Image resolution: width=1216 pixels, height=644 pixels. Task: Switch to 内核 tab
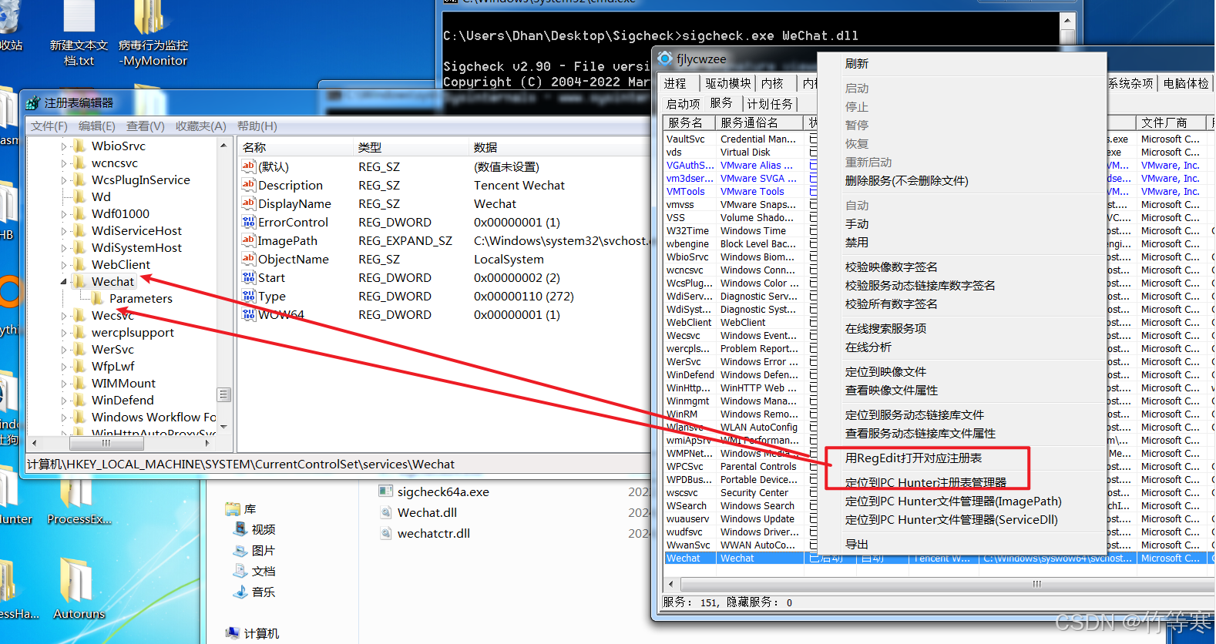772,83
